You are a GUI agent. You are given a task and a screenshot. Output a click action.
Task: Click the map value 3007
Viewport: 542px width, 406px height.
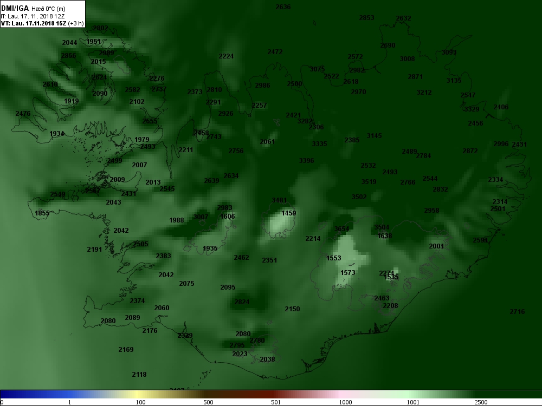(x=201, y=217)
